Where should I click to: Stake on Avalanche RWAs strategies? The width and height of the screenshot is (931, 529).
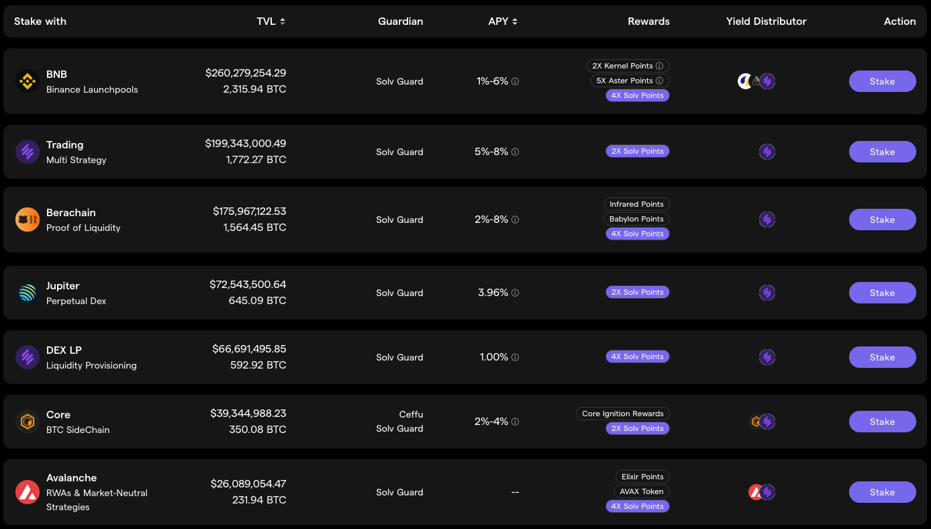click(x=882, y=492)
